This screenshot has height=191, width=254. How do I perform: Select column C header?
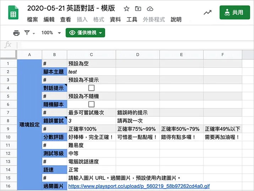(91, 55)
